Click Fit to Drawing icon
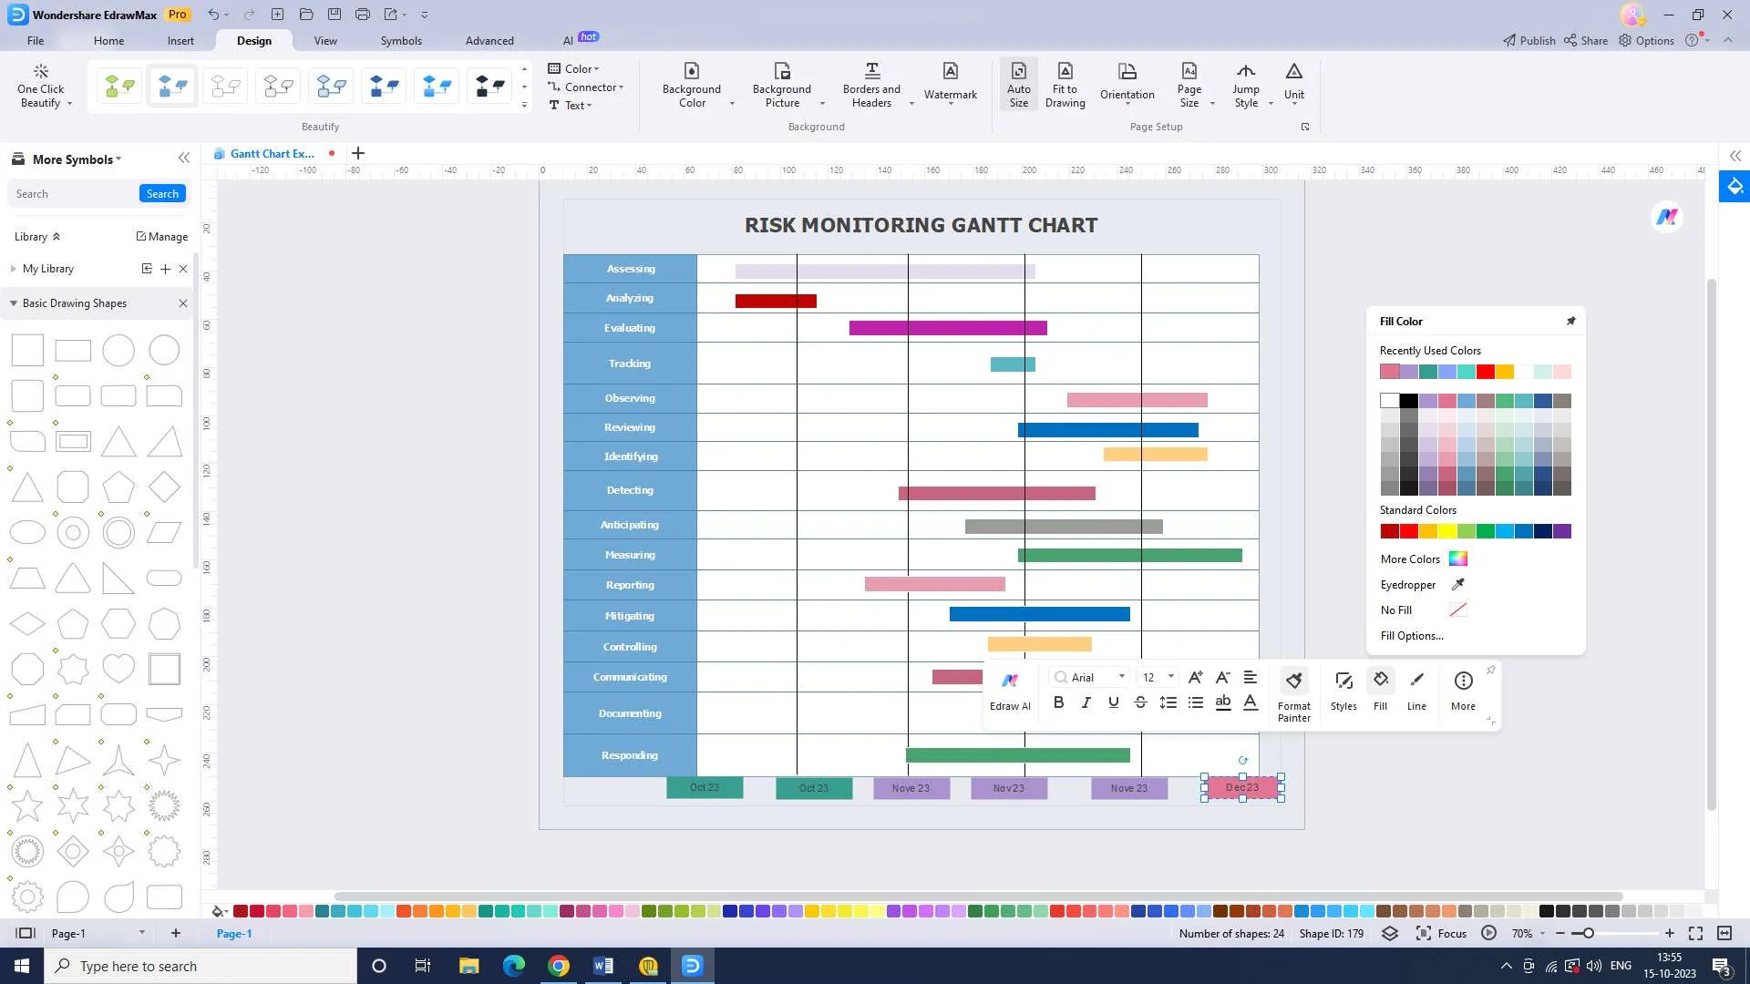 [1065, 86]
